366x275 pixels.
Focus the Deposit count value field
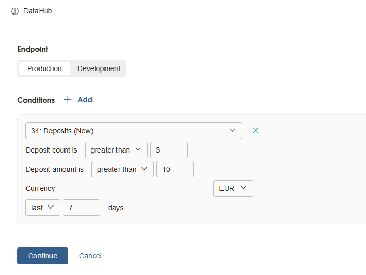(x=169, y=150)
